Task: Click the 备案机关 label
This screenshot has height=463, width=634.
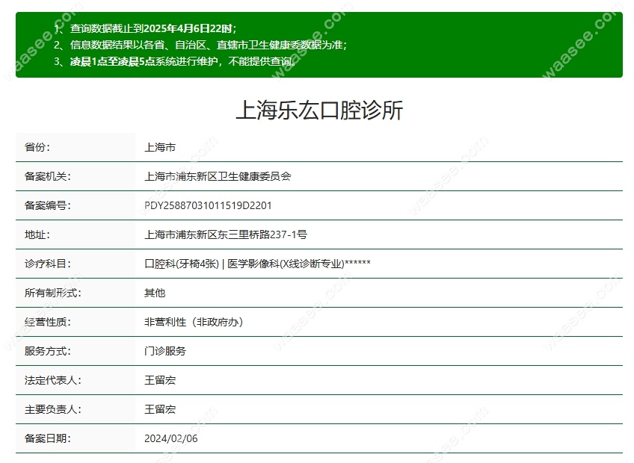Action: [x=48, y=176]
